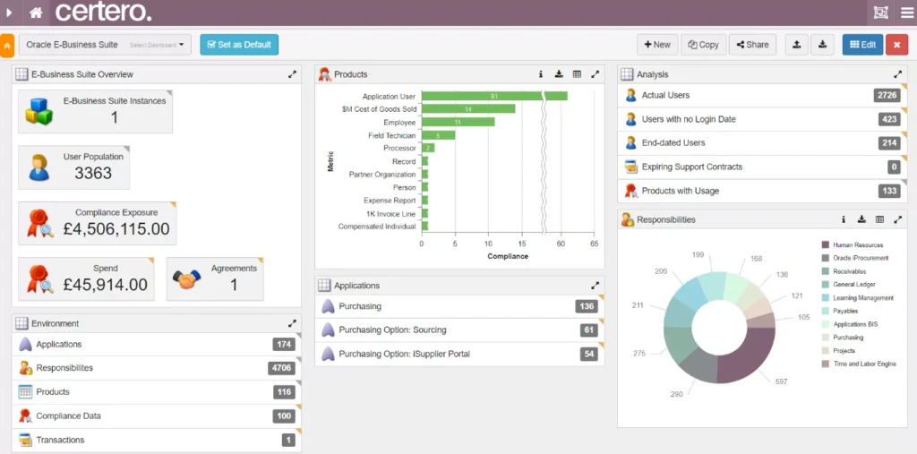
Task: Open the Oracle E-Business Suite dashboard dropdown
Action: (x=106, y=45)
